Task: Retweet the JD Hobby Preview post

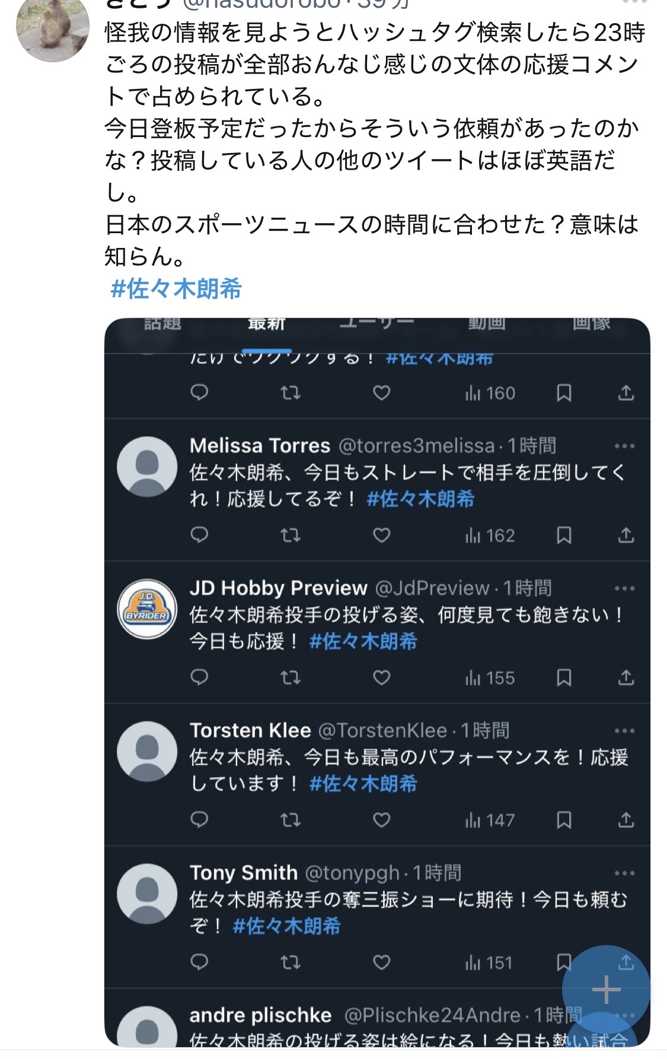Action: (290, 678)
